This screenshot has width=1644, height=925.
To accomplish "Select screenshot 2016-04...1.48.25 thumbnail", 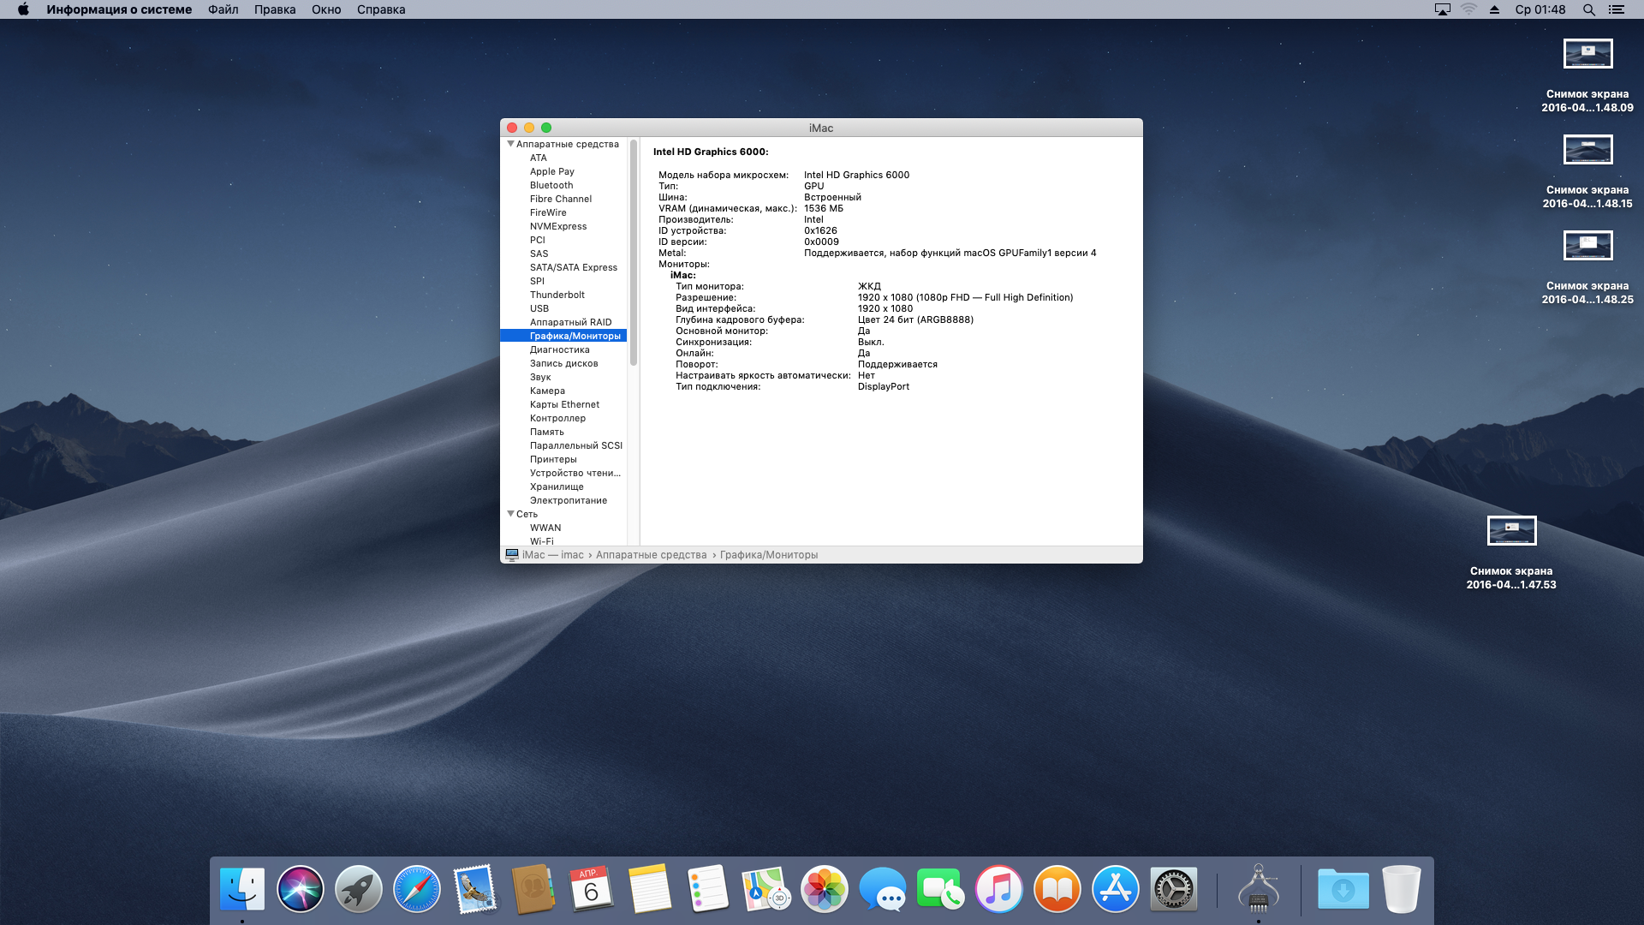I will coord(1588,246).
